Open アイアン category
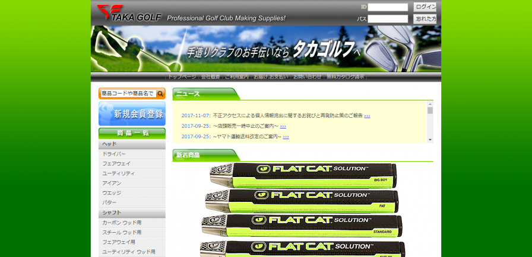This screenshot has height=257, width=532. pyautogui.click(x=132, y=184)
